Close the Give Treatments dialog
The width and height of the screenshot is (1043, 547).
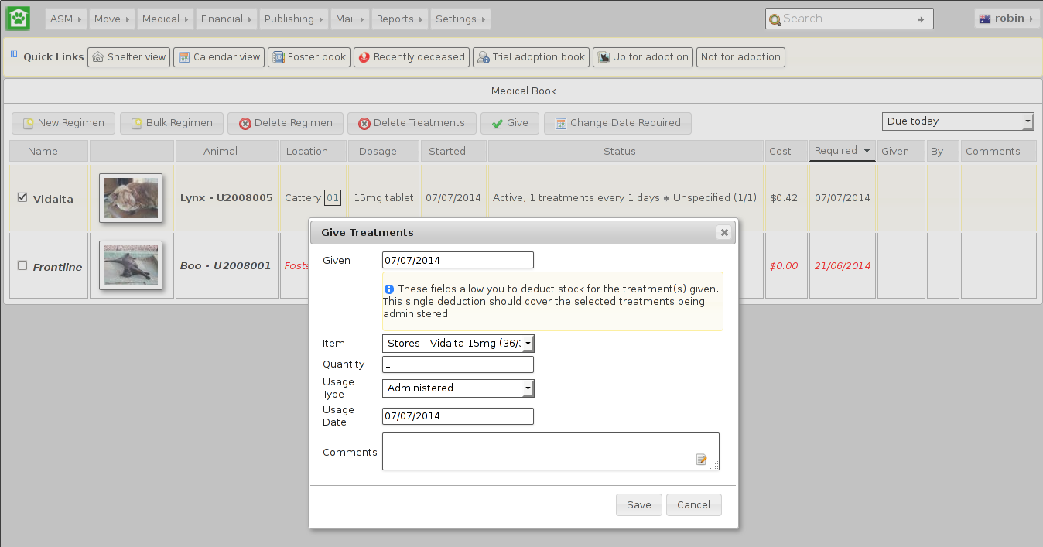[723, 232]
